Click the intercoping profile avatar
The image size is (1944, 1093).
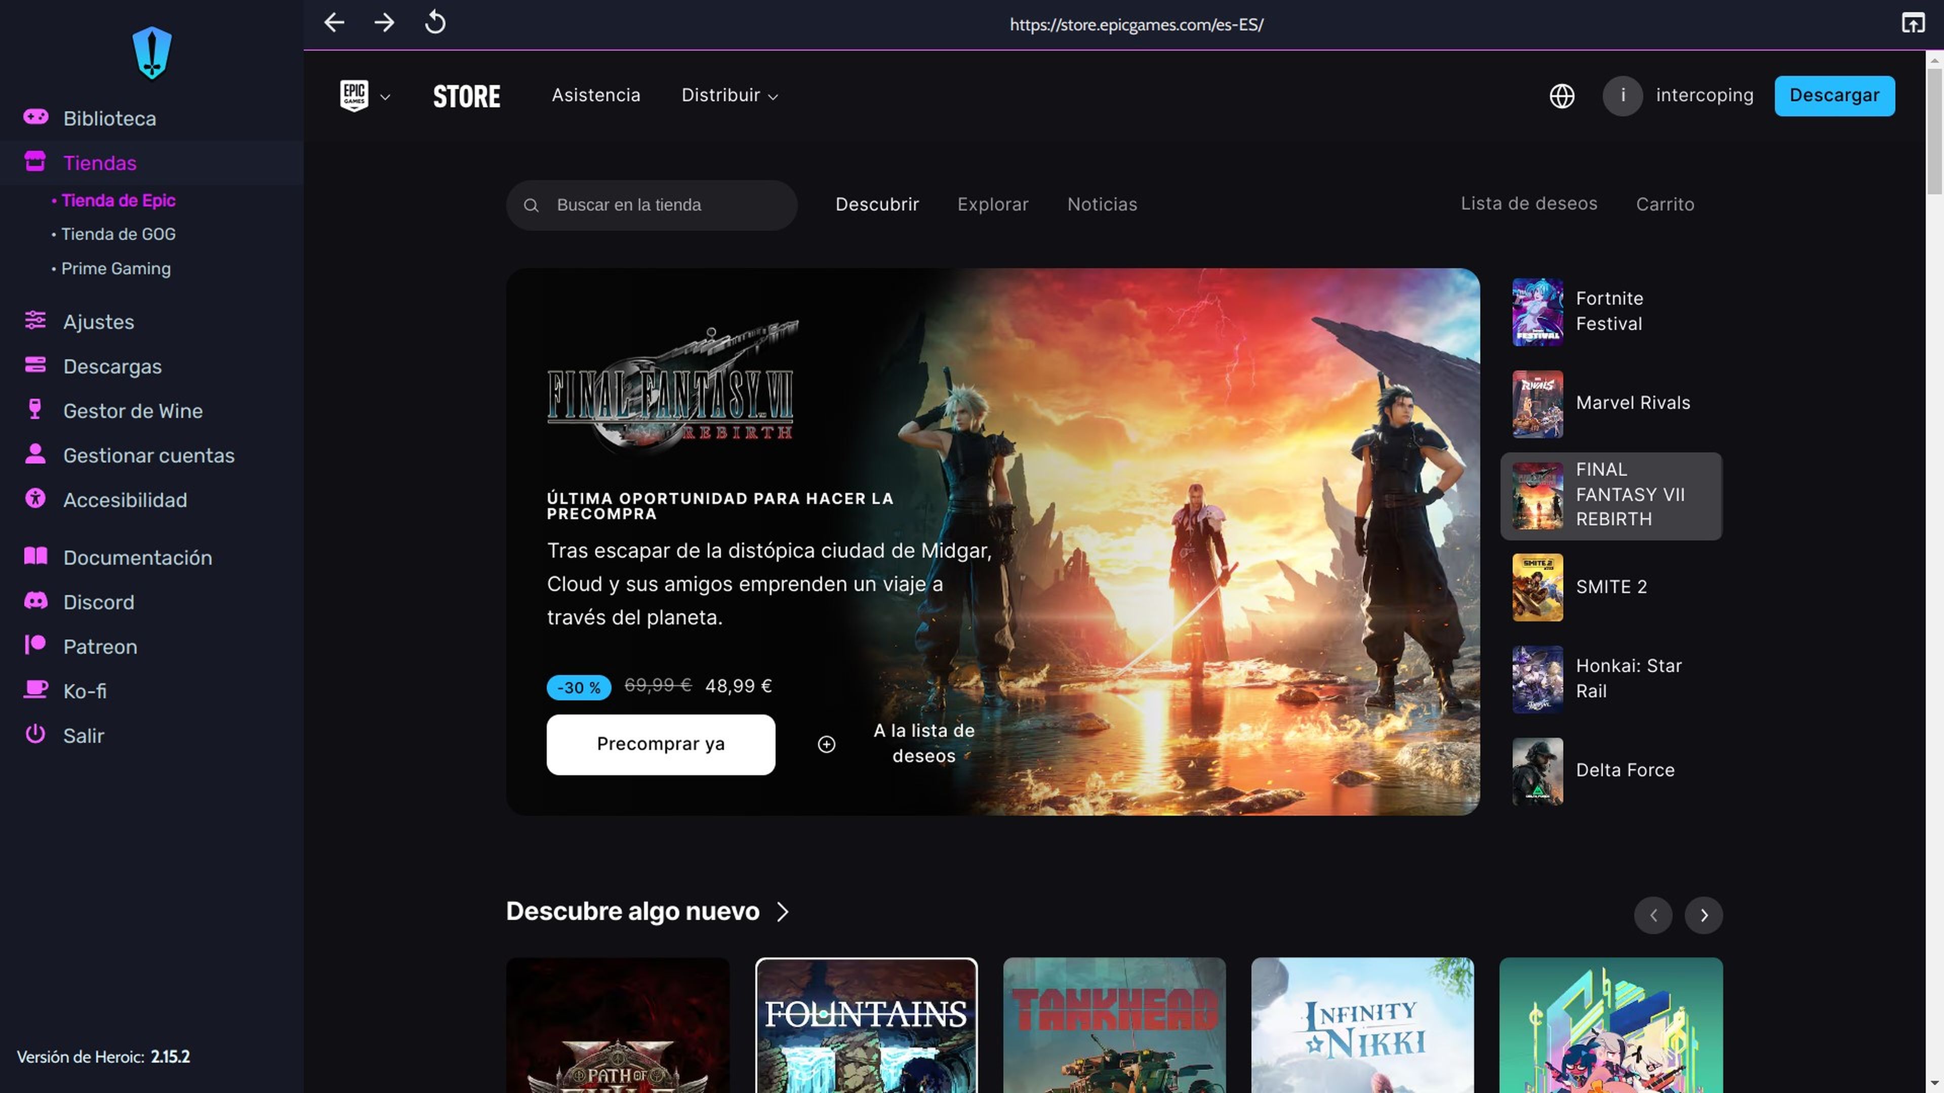click(x=1623, y=96)
